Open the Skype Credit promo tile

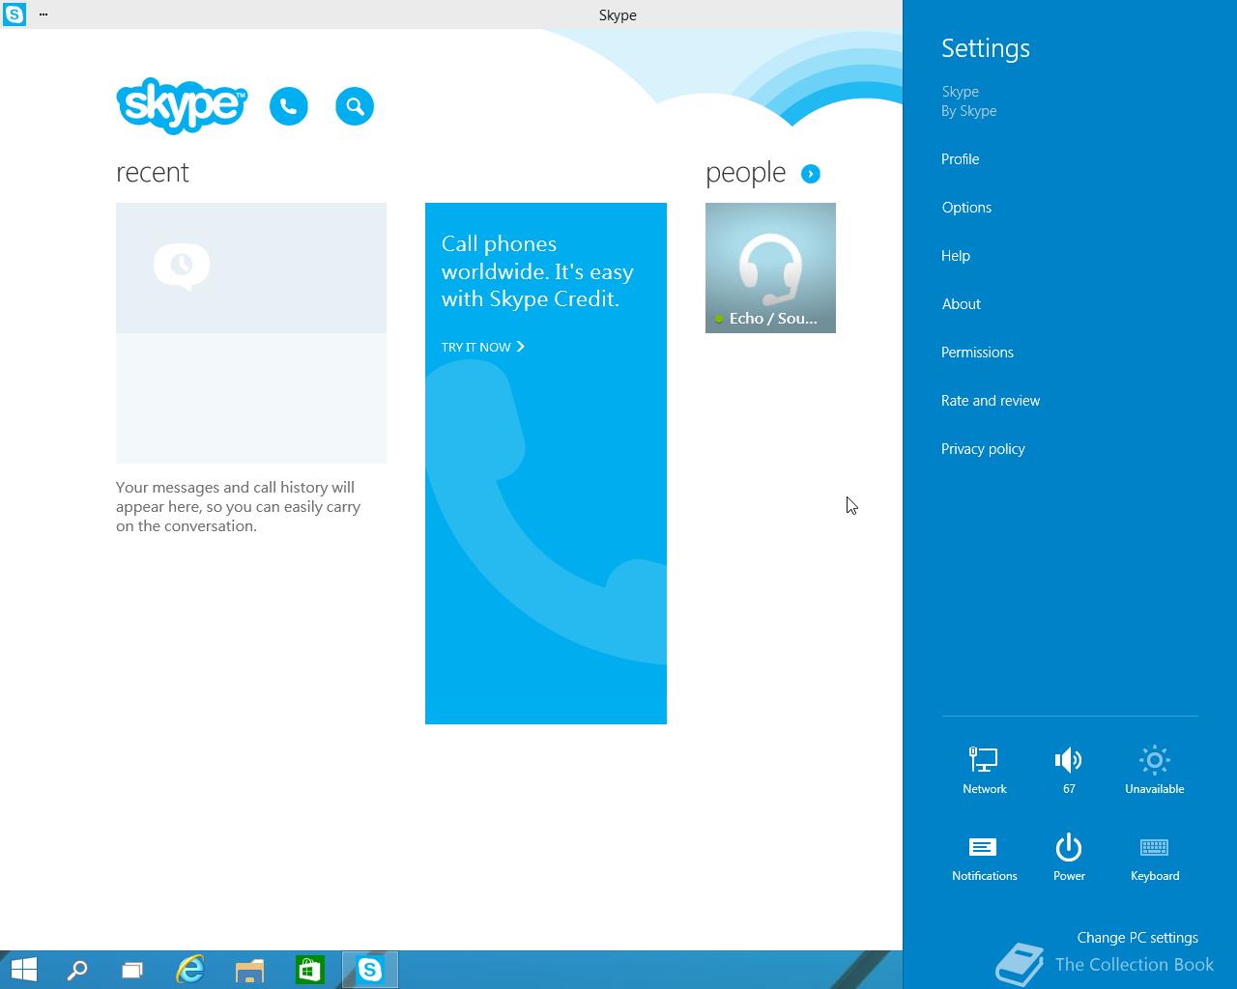click(x=546, y=464)
